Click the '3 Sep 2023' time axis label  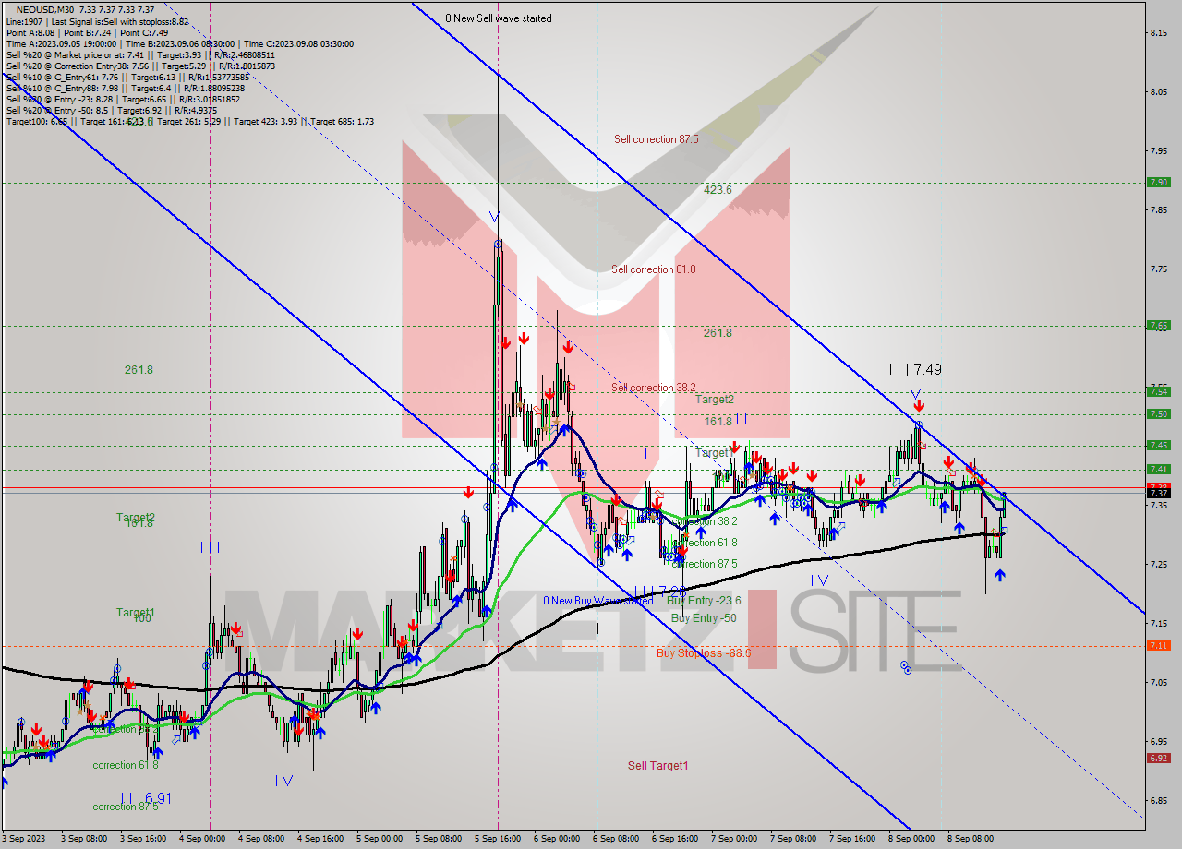click(x=22, y=840)
